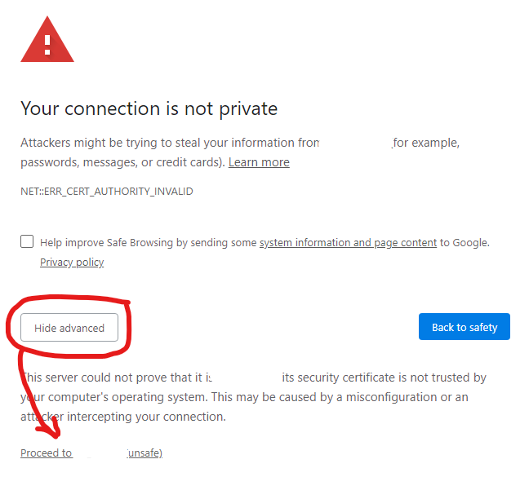The width and height of the screenshot is (529, 499).
Task: Click the for example text fragment
Action: pos(426,143)
